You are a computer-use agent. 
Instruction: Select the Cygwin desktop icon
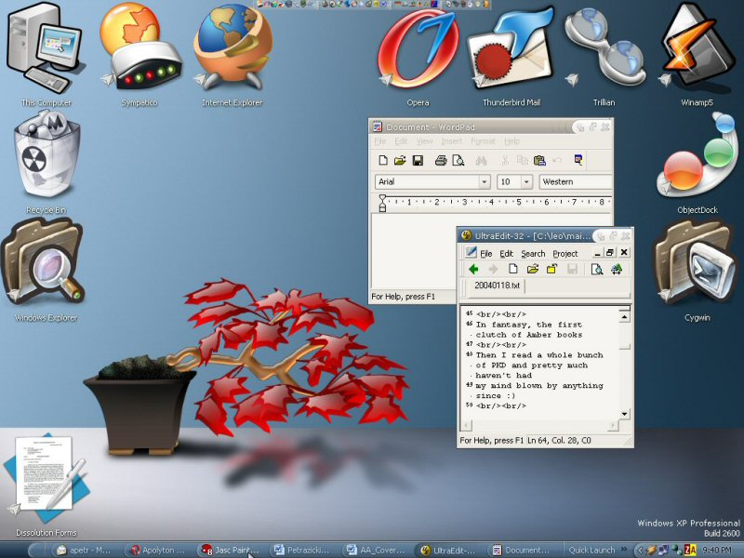(697, 265)
